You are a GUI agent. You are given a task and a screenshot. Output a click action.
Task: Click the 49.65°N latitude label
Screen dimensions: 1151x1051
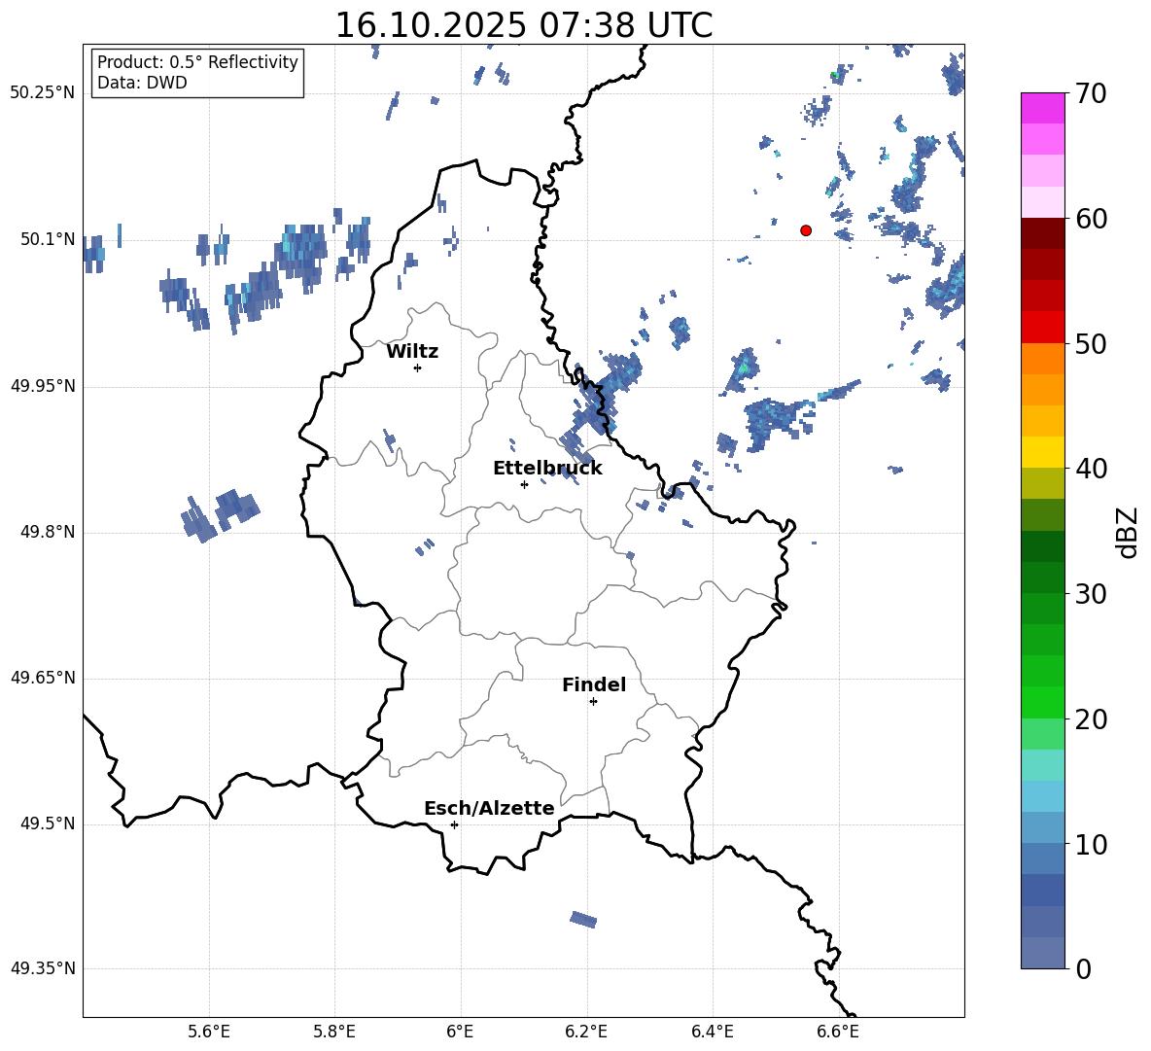pos(43,678)
